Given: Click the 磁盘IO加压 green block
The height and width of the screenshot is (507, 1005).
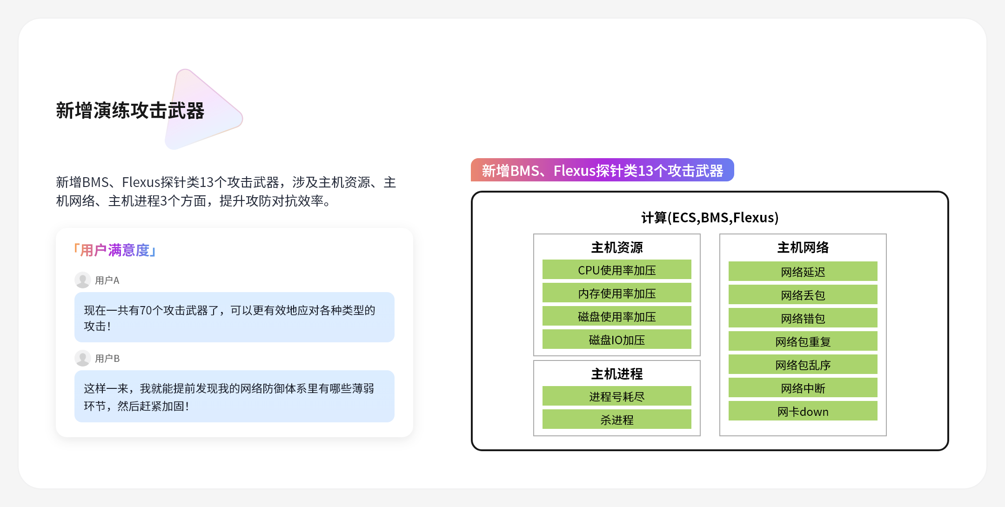Looking at the screenshot, I should [616, 340].
